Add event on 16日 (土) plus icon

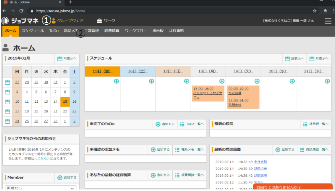[x=152, y=81]
